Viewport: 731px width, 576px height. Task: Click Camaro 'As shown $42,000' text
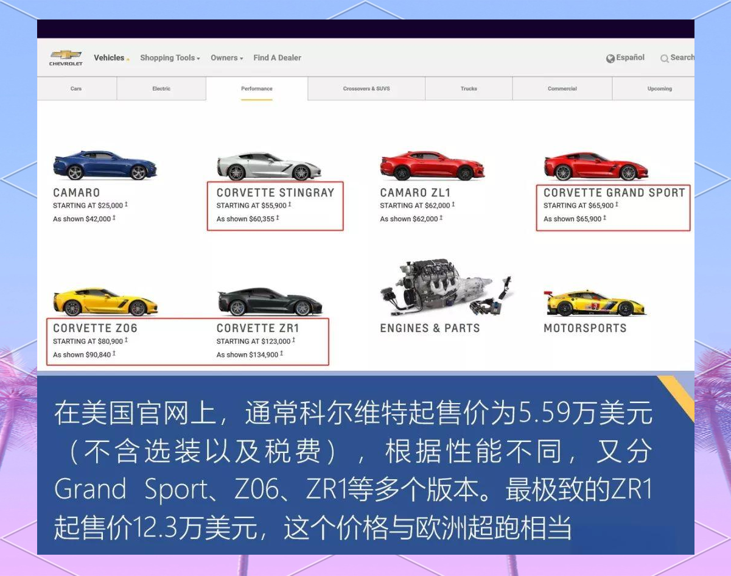click(84, 219)
